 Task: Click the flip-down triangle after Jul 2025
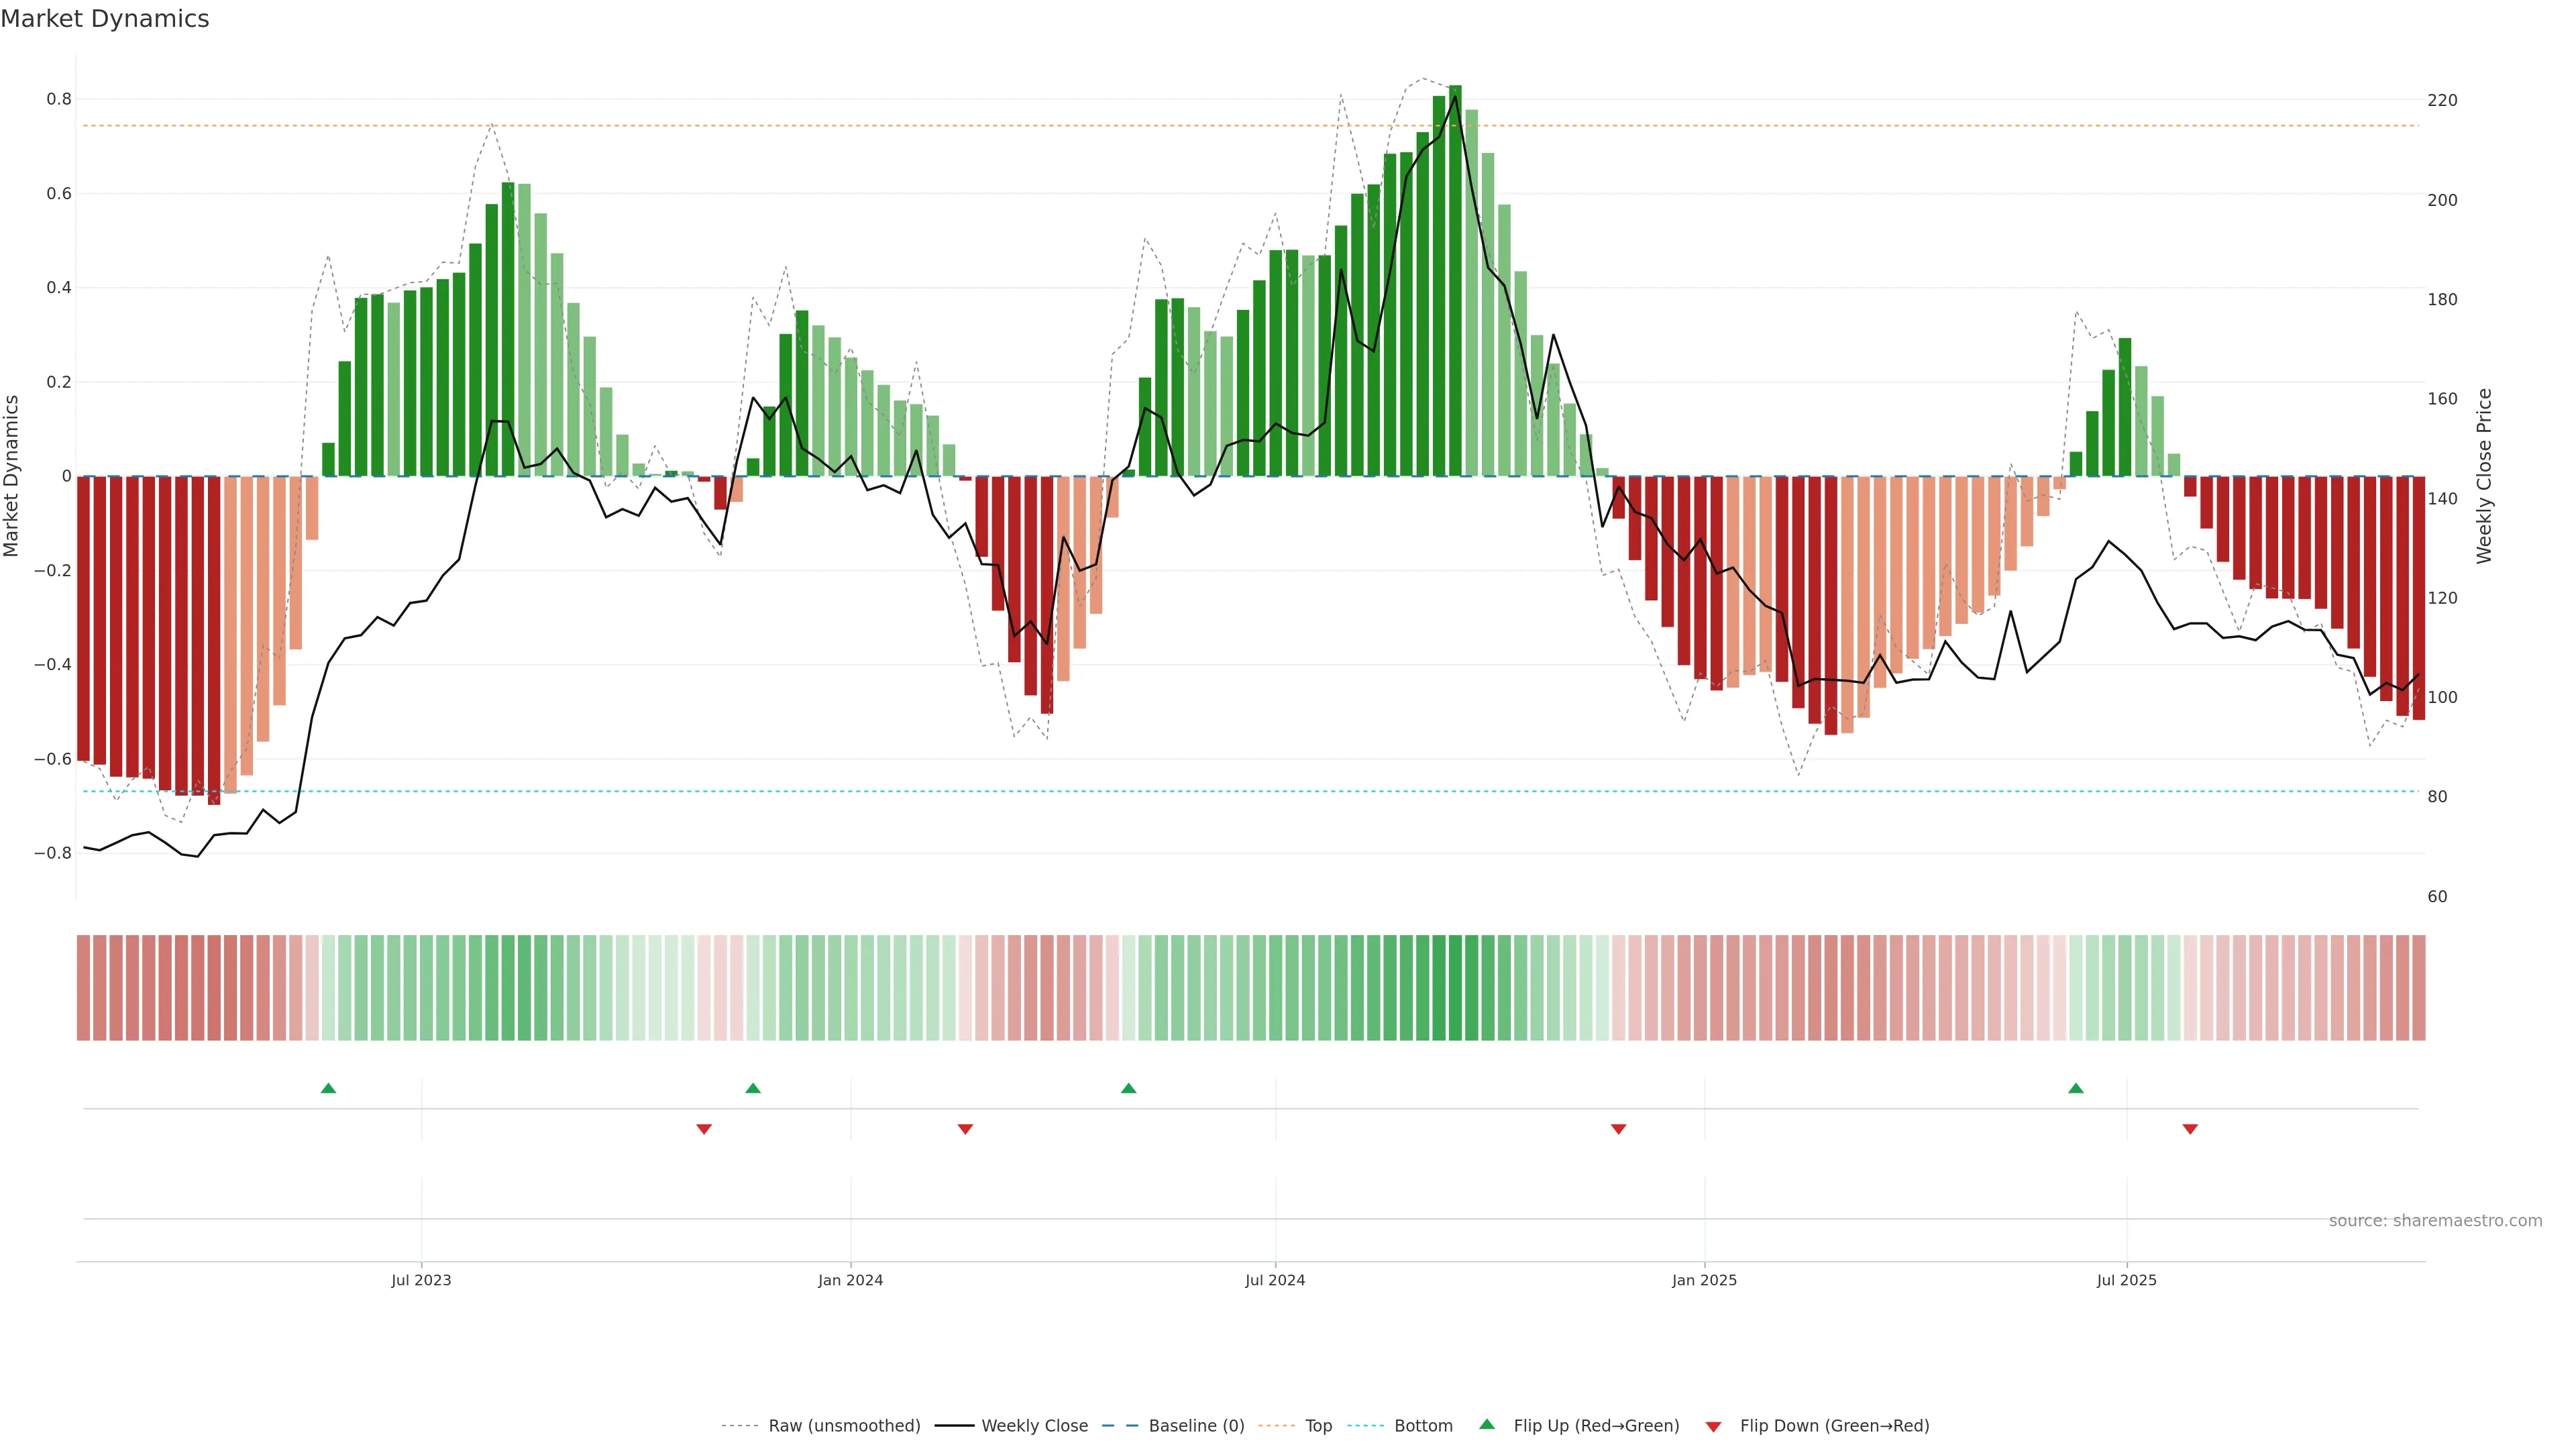[x=2190, y=1129]
